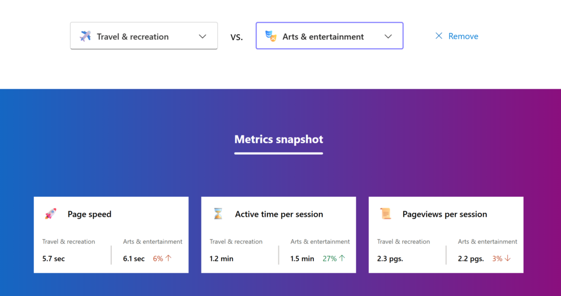
Task: Click the 2.3 pgs. Travel & recreation value
Action: (x=390, y=258)
